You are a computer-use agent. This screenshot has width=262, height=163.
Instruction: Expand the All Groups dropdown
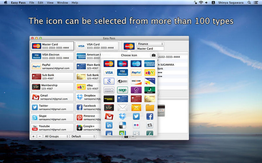coord(56,136)
